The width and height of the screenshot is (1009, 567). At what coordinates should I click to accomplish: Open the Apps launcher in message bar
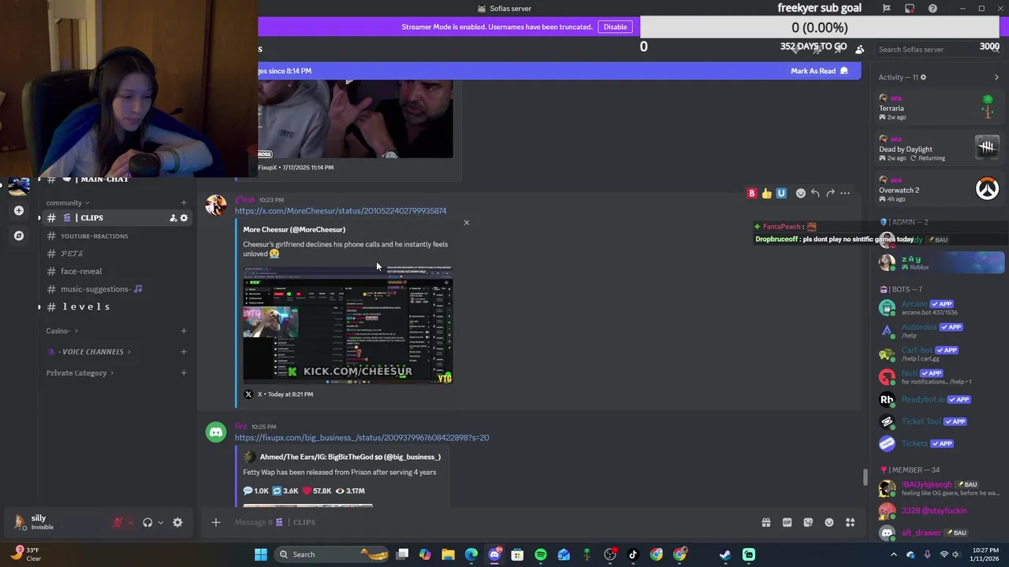point(850,522)
